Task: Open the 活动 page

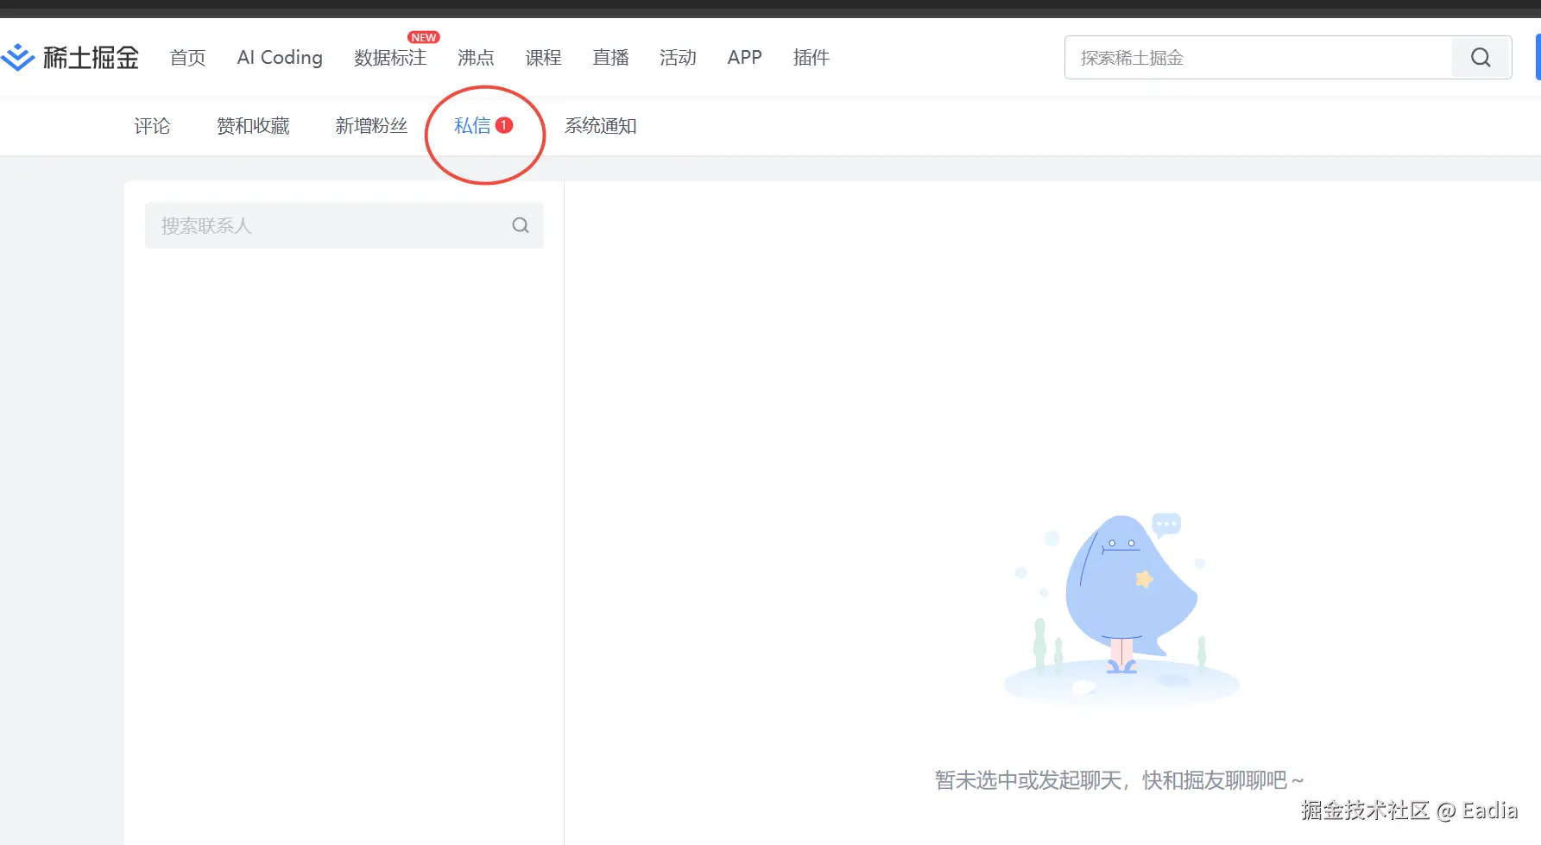Action: [678, 58]
